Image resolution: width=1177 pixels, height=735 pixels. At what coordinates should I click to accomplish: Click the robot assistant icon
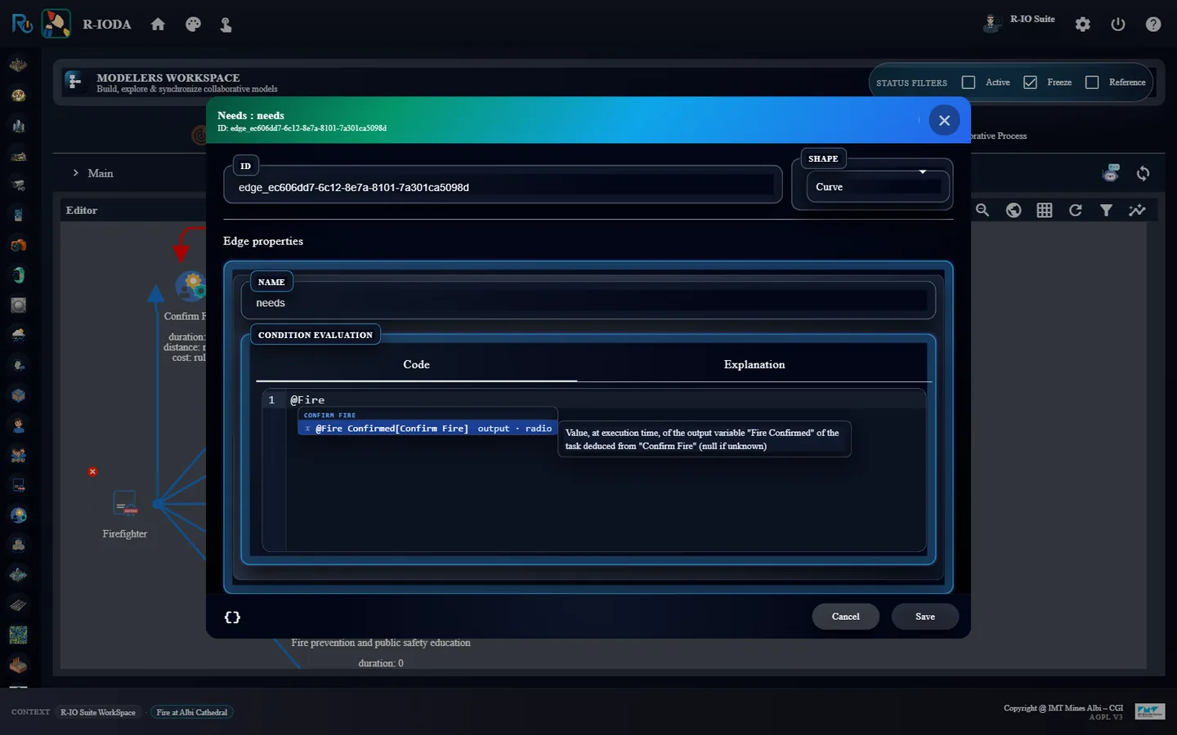(x=1111, y=172)
